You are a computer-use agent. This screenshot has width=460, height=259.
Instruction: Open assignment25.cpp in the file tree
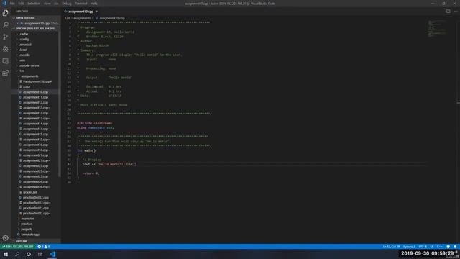(35, 176)
